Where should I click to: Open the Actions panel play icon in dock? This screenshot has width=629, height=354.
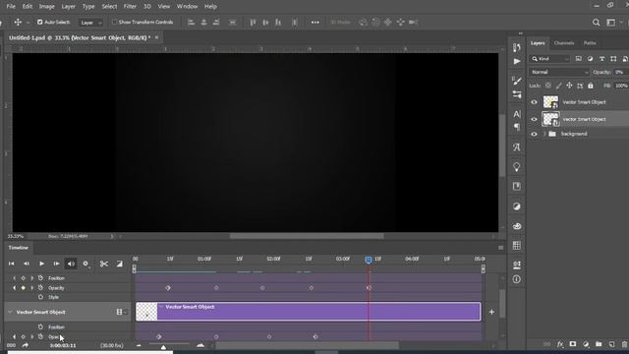click(x=517, y=61)
